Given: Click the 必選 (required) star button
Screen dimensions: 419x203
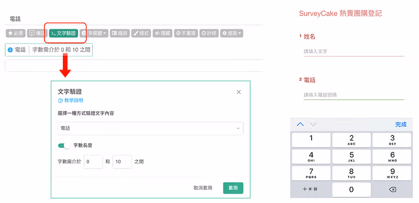Looking at the screenshot, I should pos(16,33).
